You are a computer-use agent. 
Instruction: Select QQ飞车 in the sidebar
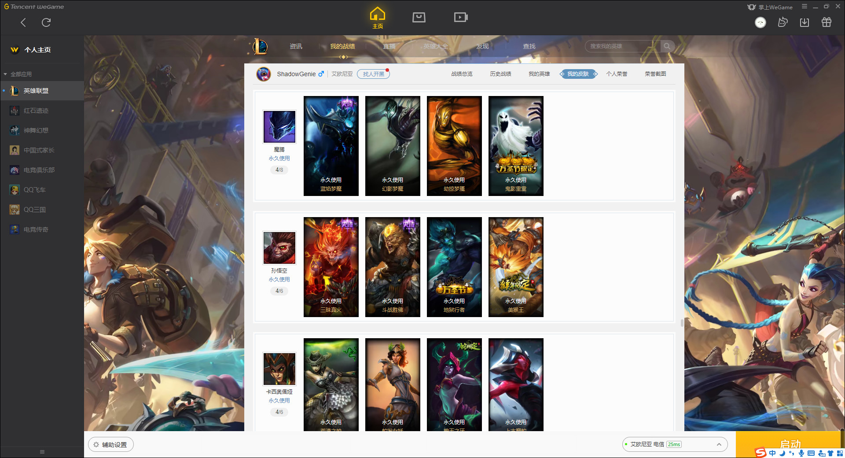click(42, 190)
